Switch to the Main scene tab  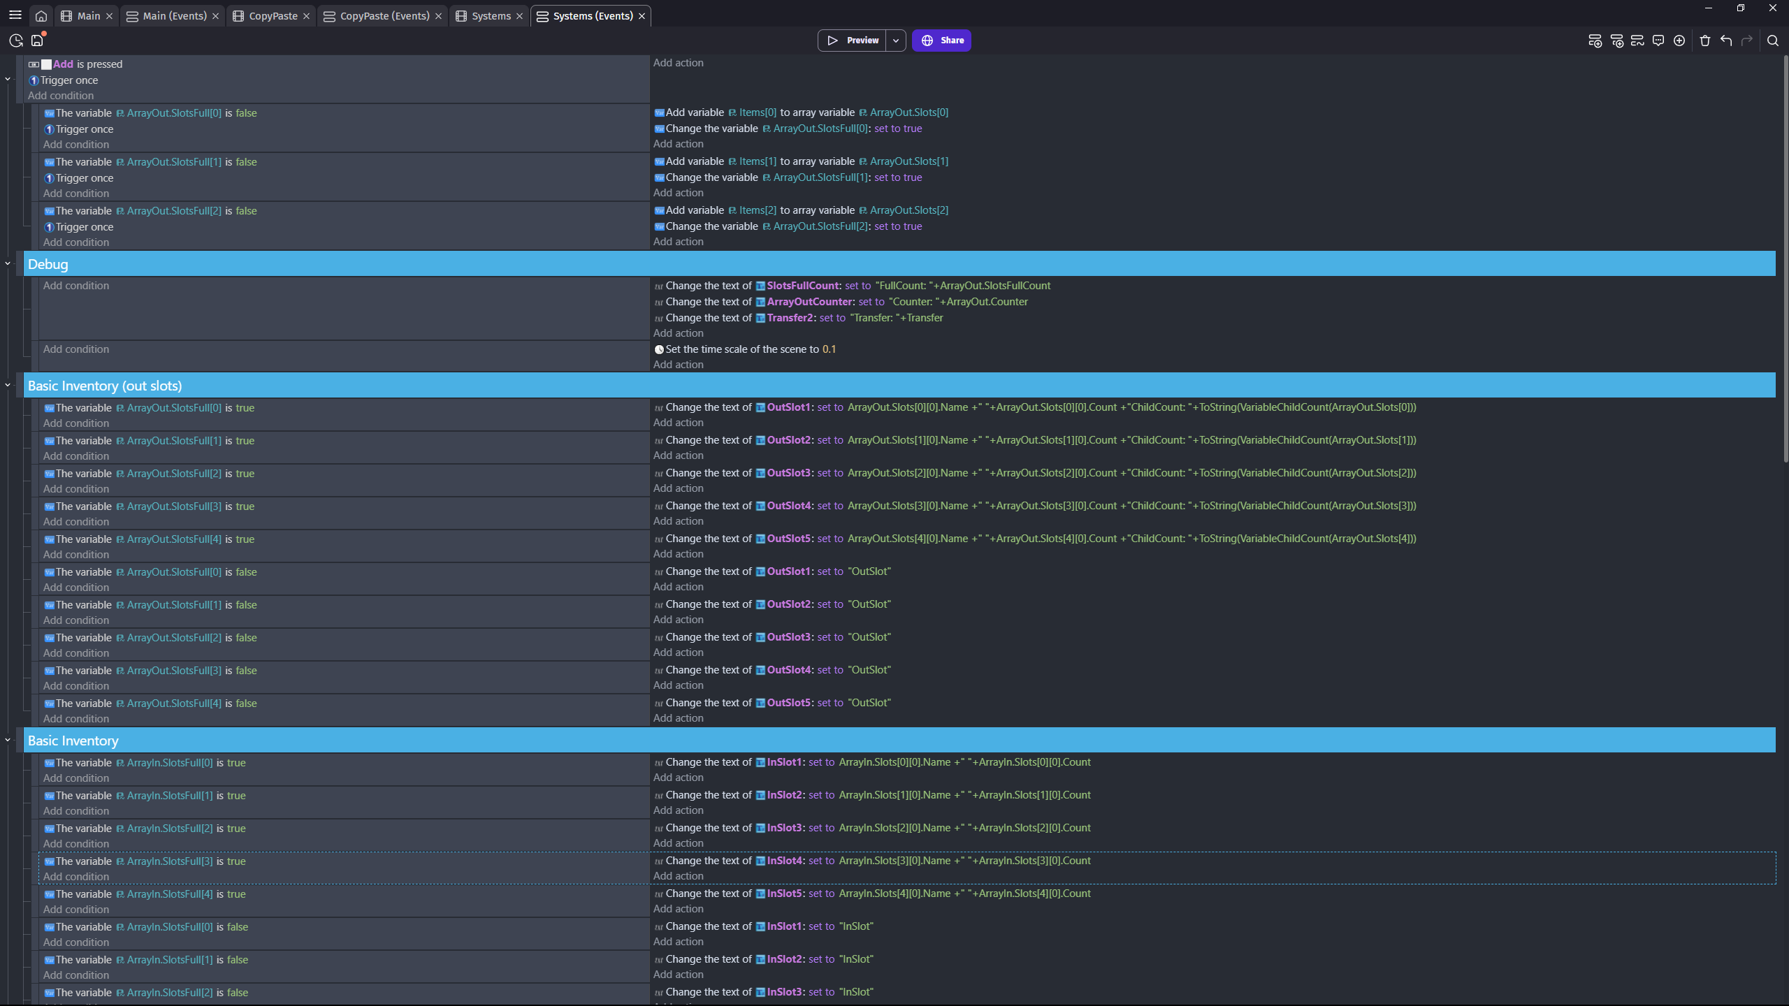point(88,15)
